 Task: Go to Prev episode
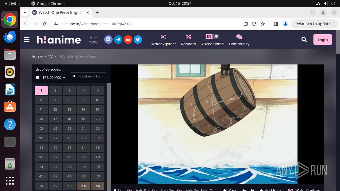pos(229,190)
